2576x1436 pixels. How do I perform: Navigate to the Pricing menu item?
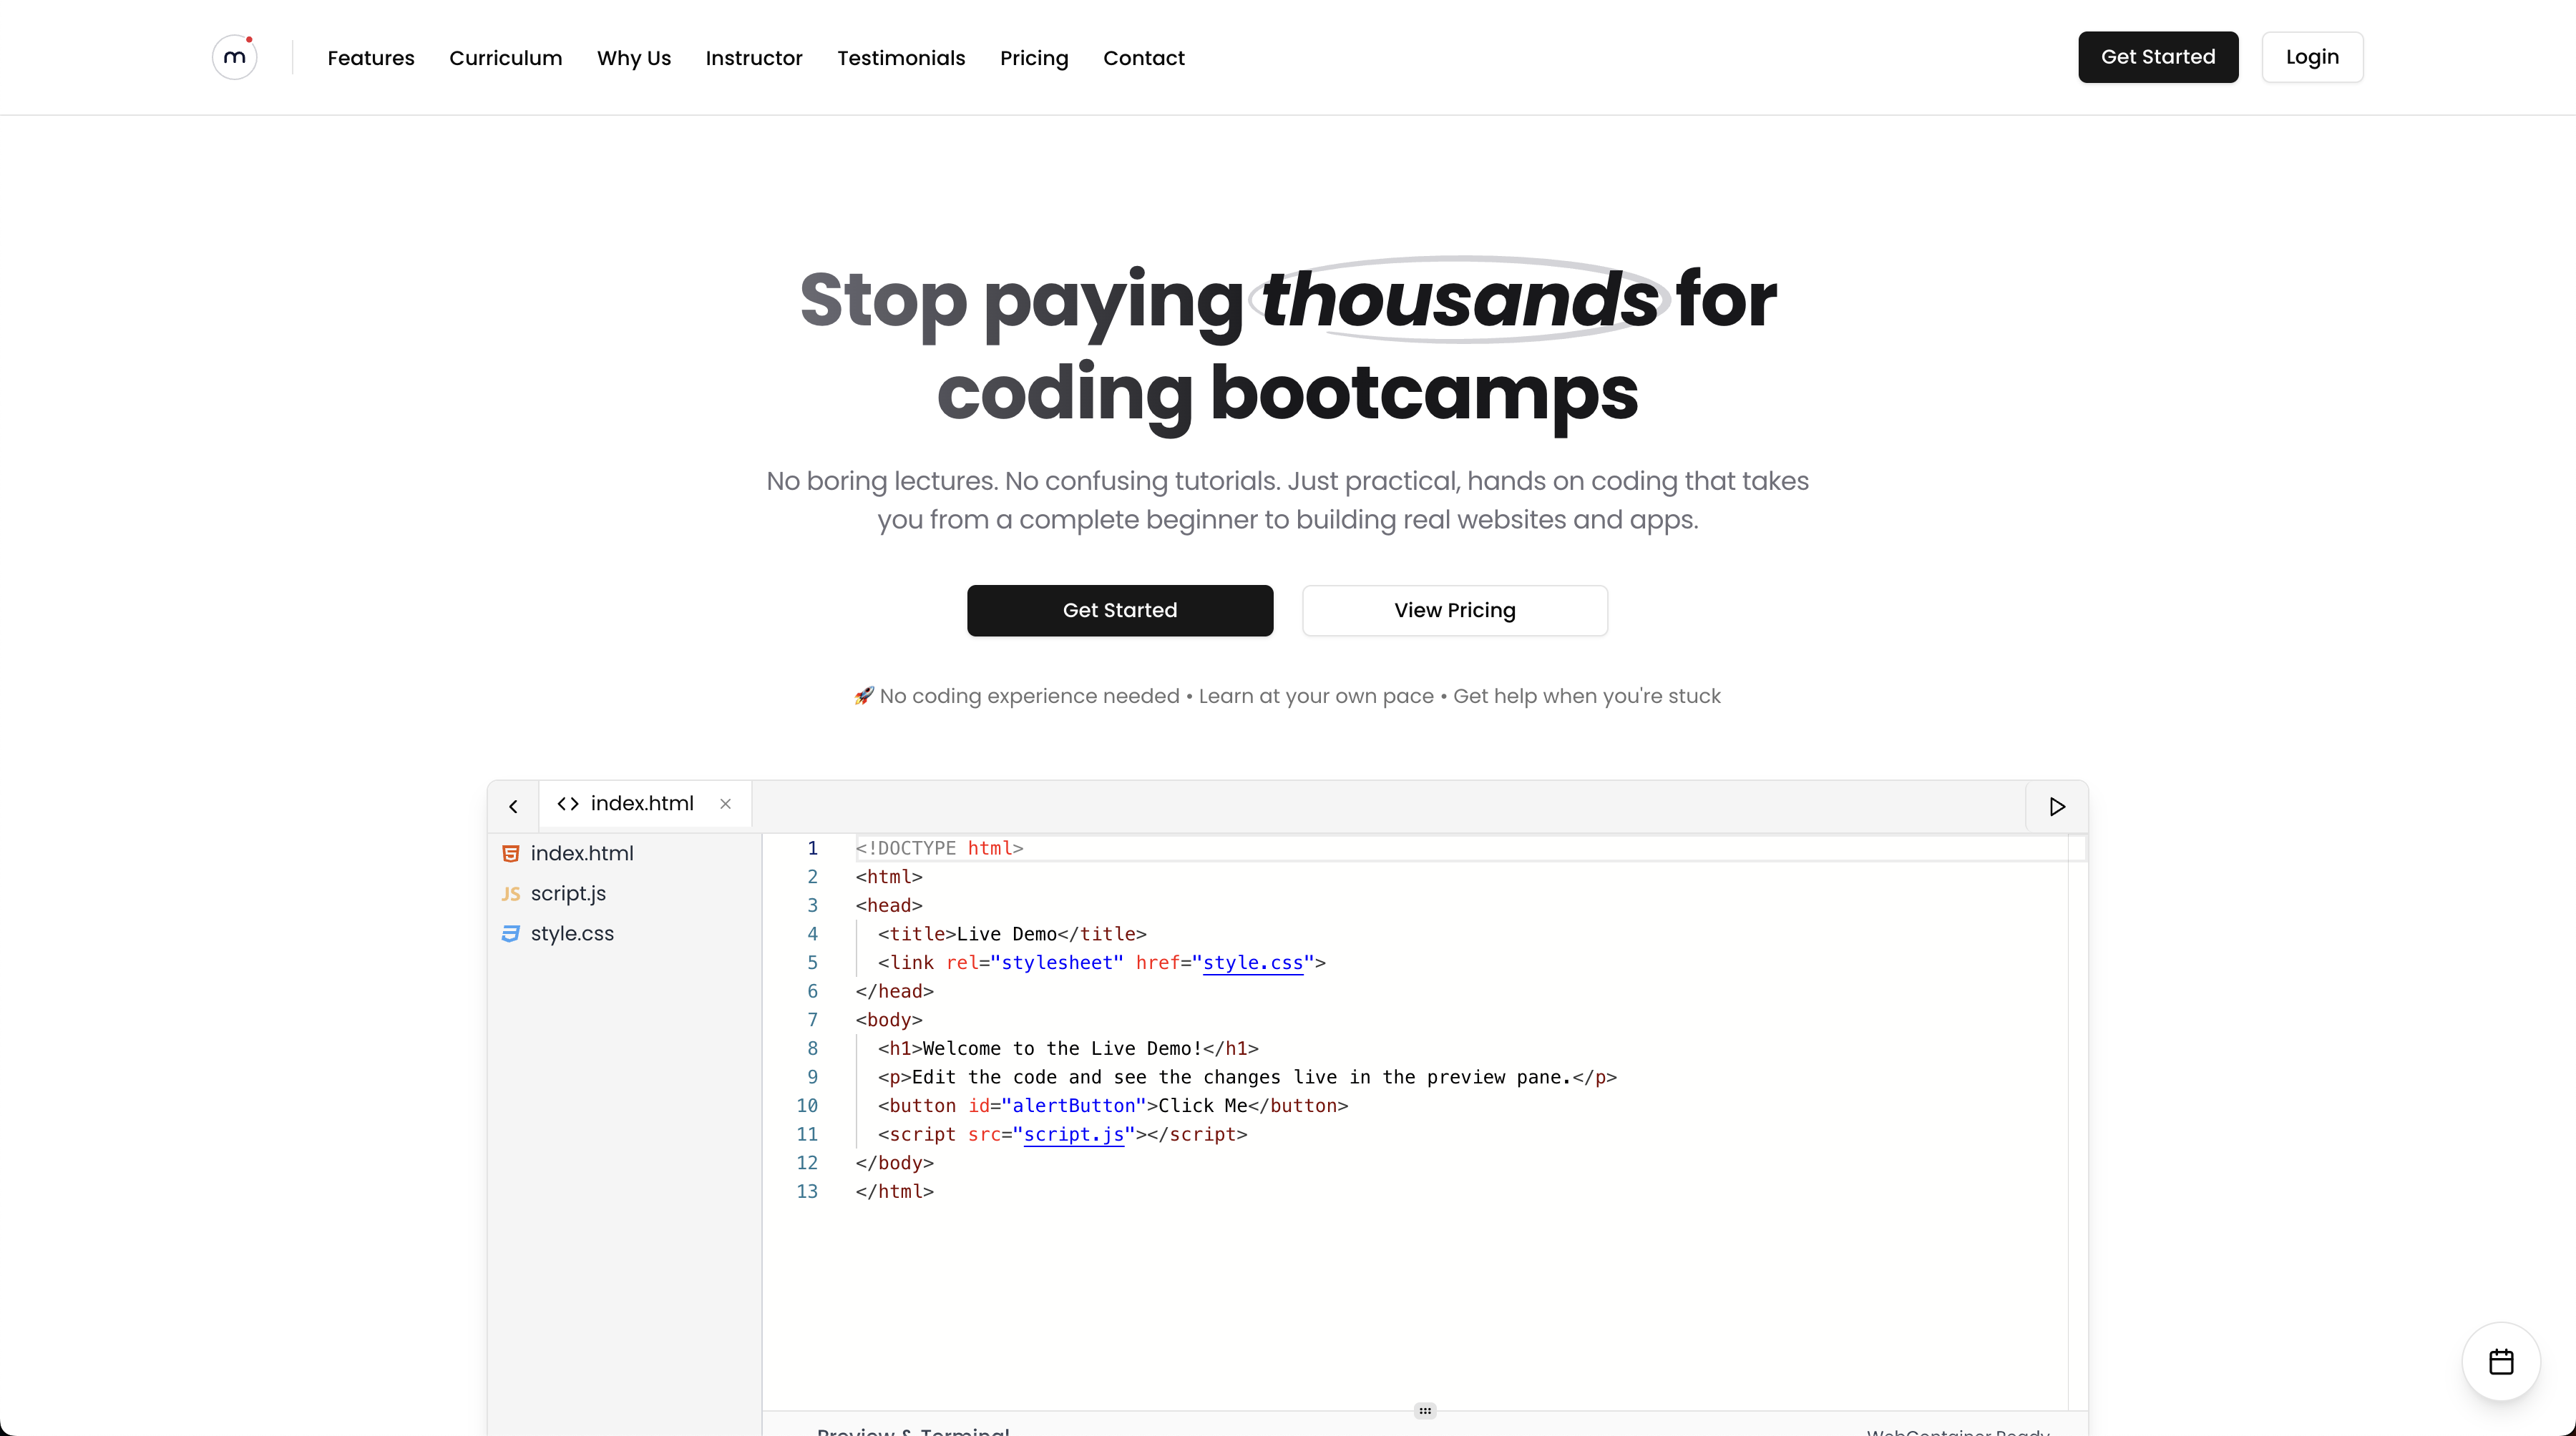(1034, 58)
